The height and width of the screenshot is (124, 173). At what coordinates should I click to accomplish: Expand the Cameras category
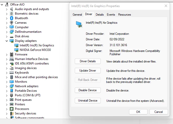pyautogui.click(x=7, y=23)
